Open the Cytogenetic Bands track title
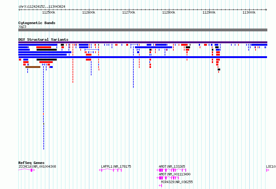The height and width of the screenshot is (189, 276). (37, 23)
